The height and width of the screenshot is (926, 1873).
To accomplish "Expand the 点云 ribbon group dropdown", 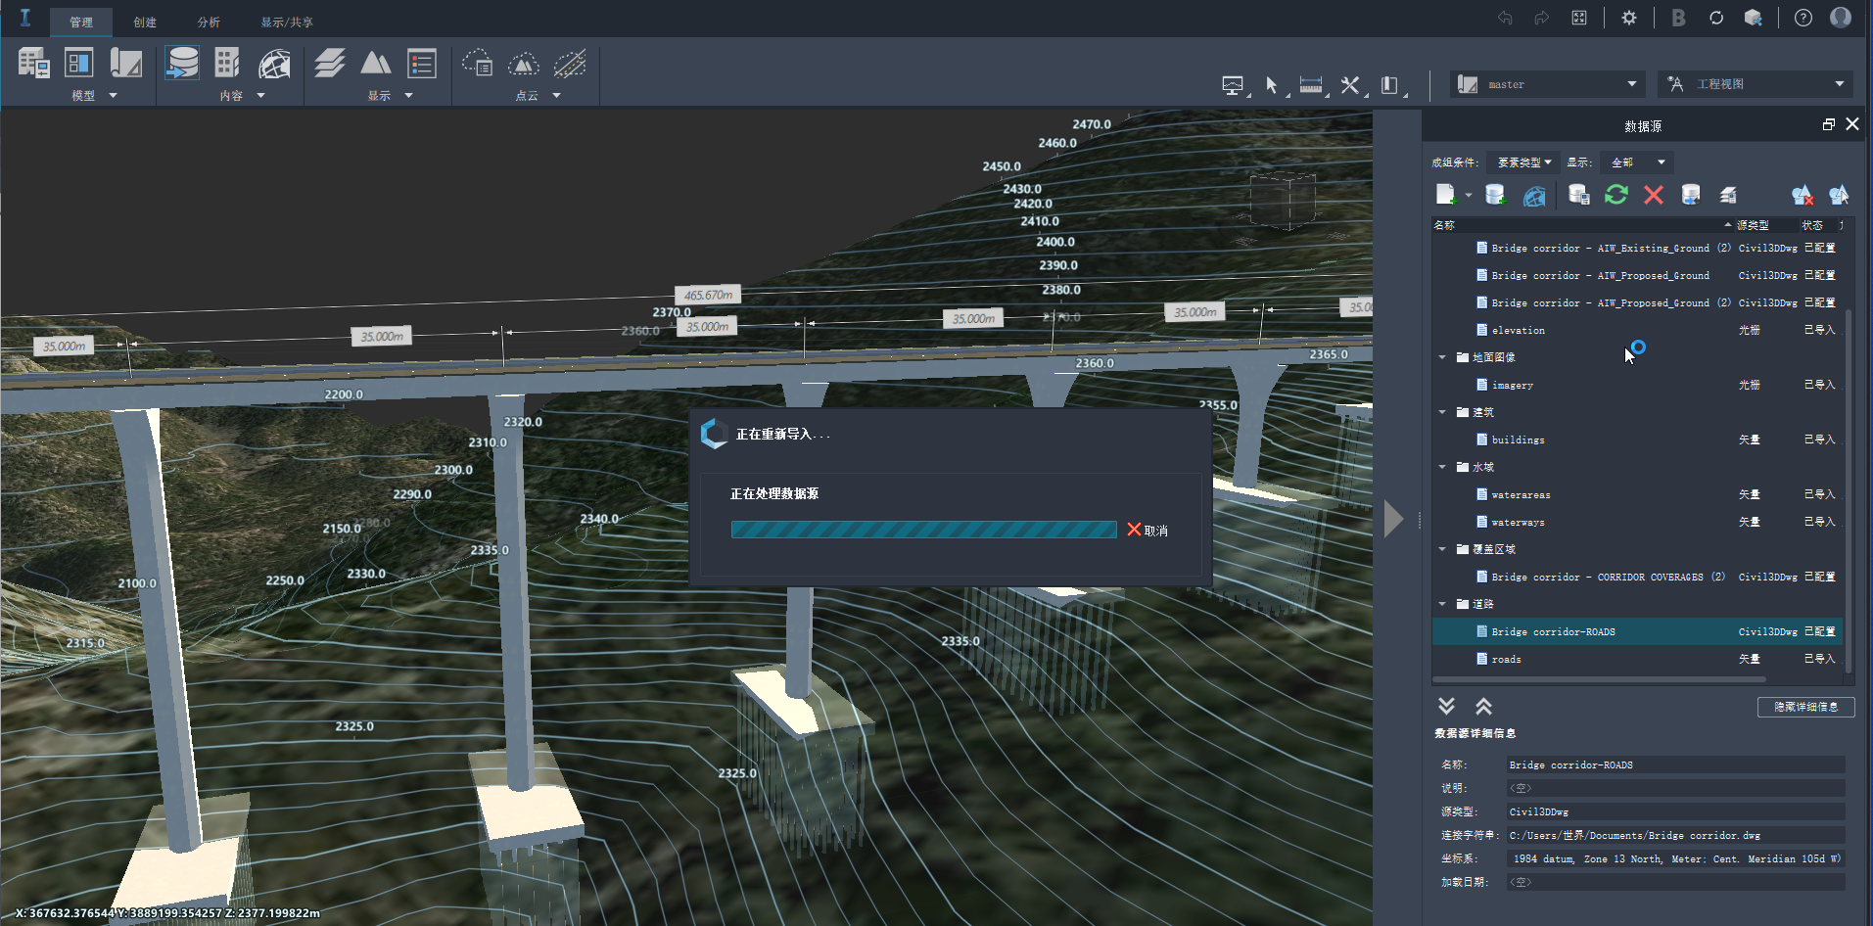I will click(x=556, y=96).
